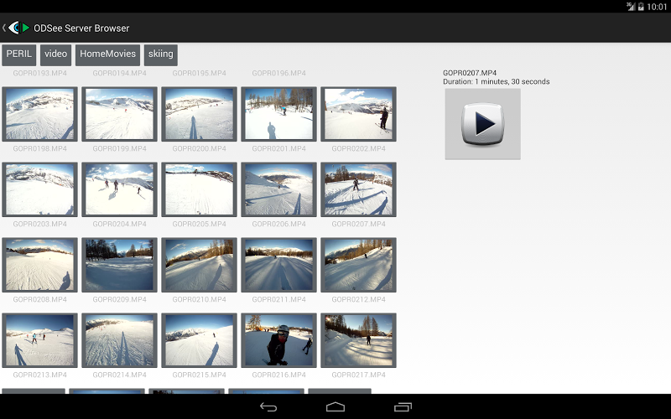Select the GOPR0199.MP4 video thumbnail
The image size is (671, 419).
[x=119, y=114]
